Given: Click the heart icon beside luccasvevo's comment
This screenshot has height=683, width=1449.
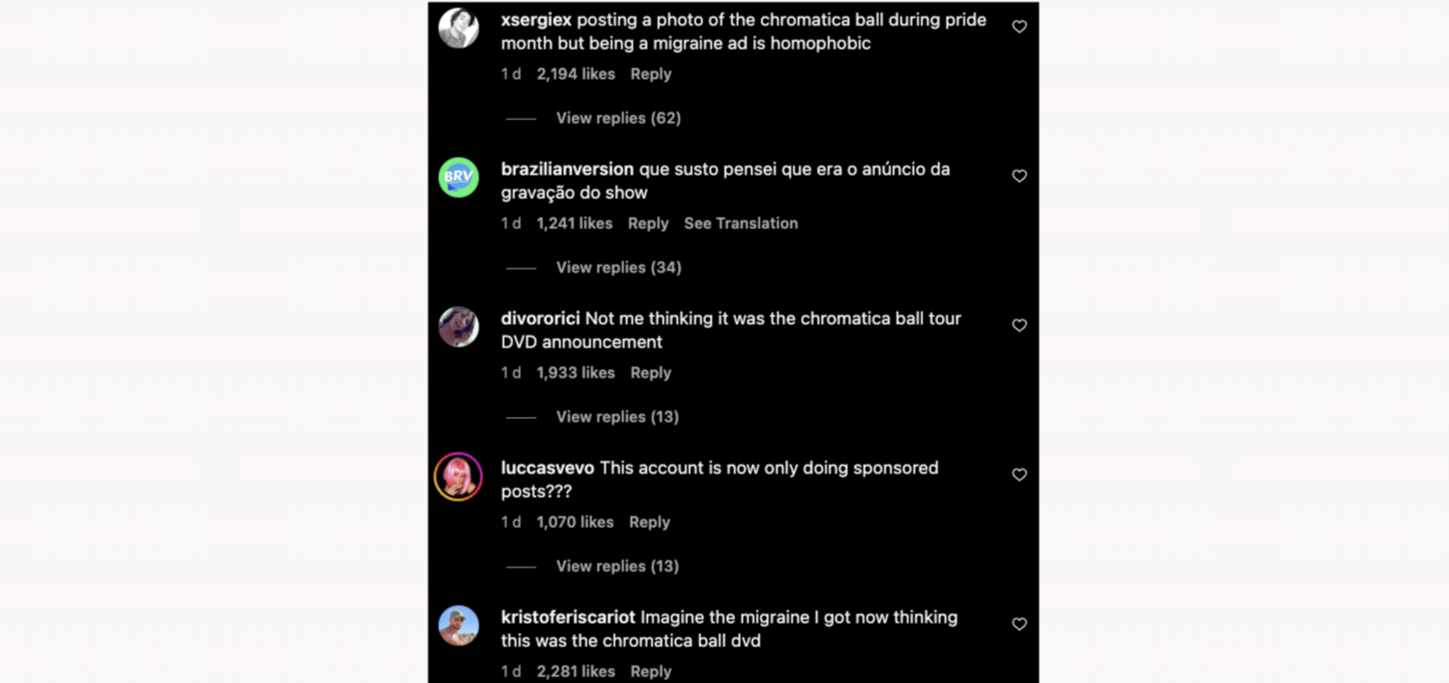Looking at the screenshot, I should [1019, 474].
